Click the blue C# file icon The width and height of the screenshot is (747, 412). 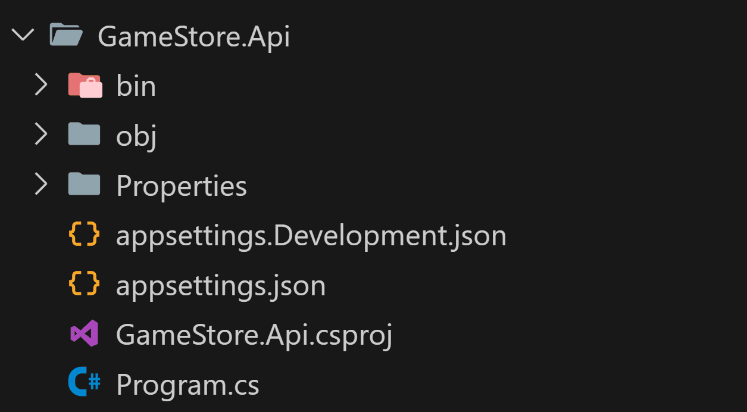84,383
